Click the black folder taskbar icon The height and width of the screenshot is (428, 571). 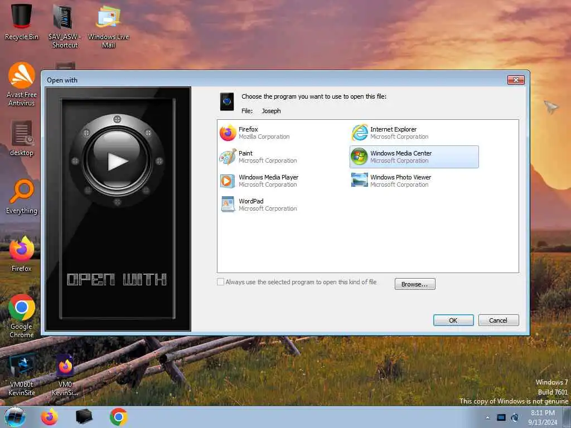click(x=84, y=417)
